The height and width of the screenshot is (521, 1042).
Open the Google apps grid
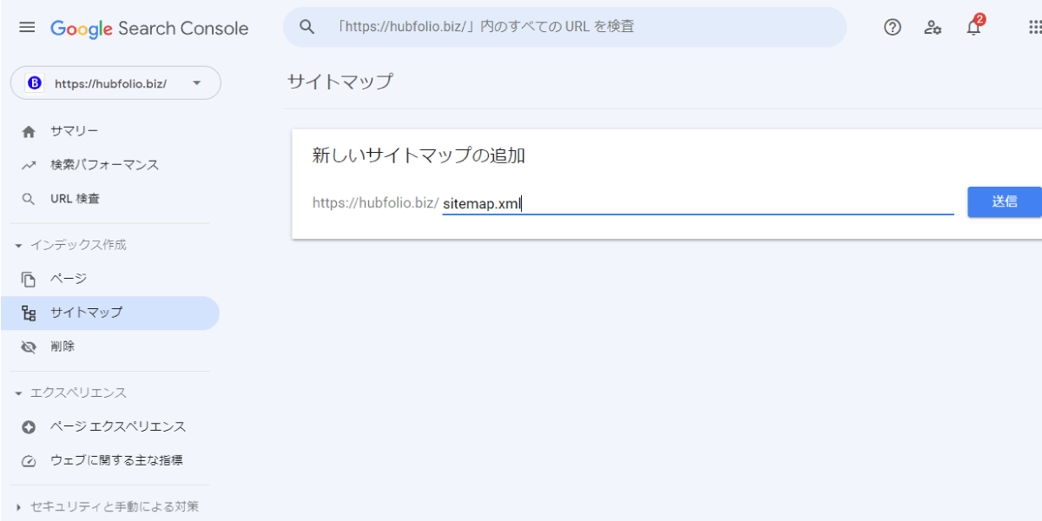point(1035,27)
